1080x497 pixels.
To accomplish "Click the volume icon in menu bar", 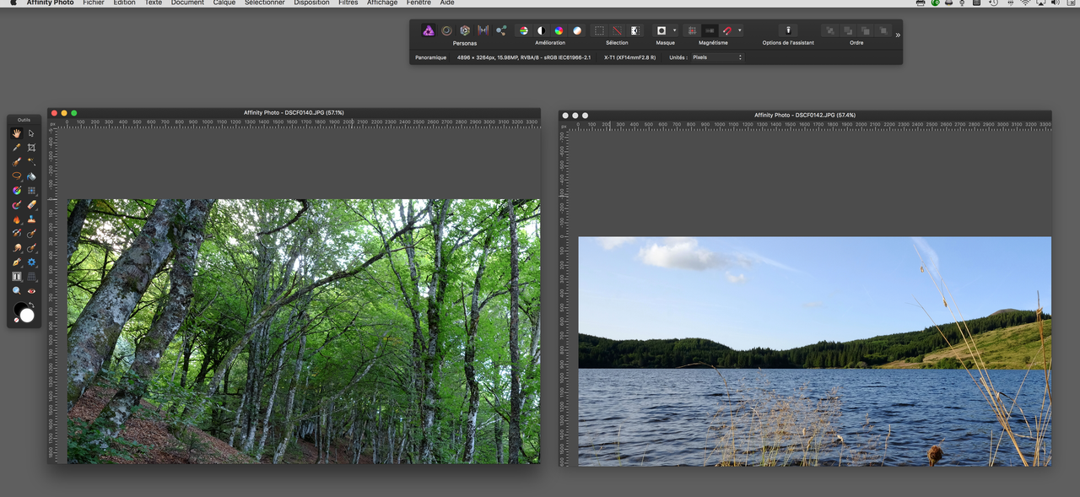I will (1056, 3).
